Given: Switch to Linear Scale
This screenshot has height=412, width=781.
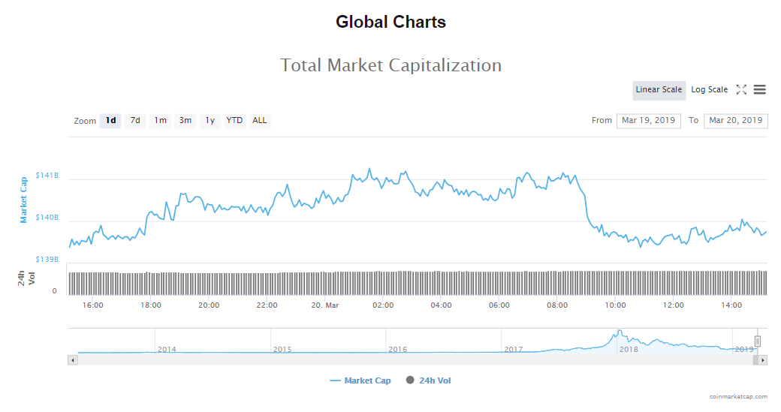Looking at the screenshot, I should (x=659, y=90).
